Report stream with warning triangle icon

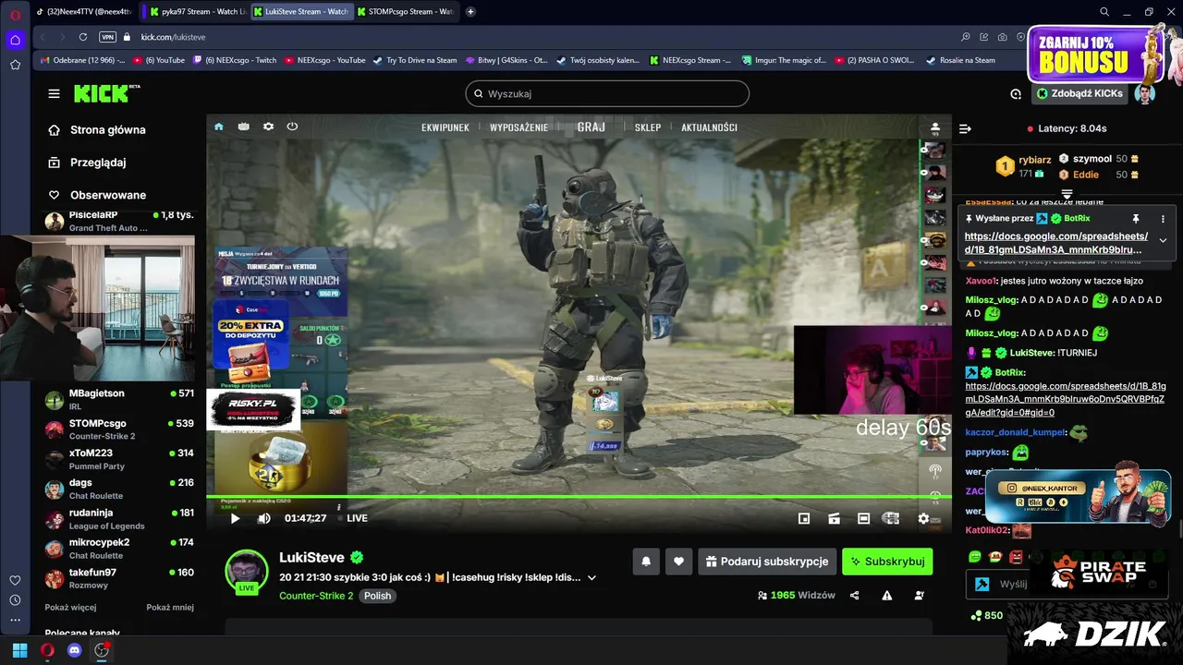(x=886, y=596)
